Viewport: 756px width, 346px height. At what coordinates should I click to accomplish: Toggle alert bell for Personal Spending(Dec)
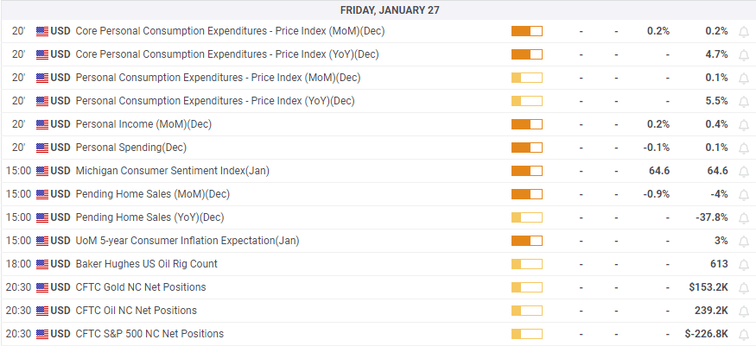coord(744,148)
